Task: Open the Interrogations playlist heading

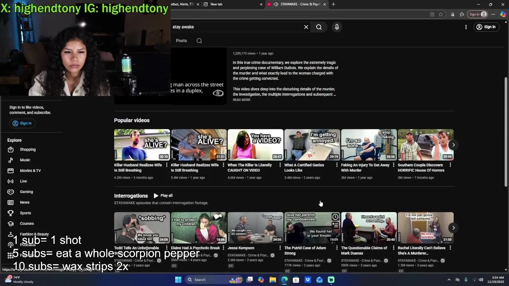Action: point(131,196)
